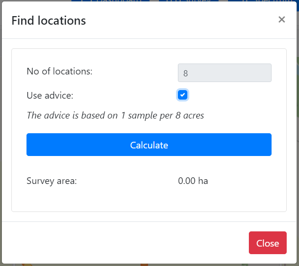Viewport: 299px width, 266px height.
Task: Click the 'Use advice:' label text
Action: pyautogui.click(x=50, y=95)
